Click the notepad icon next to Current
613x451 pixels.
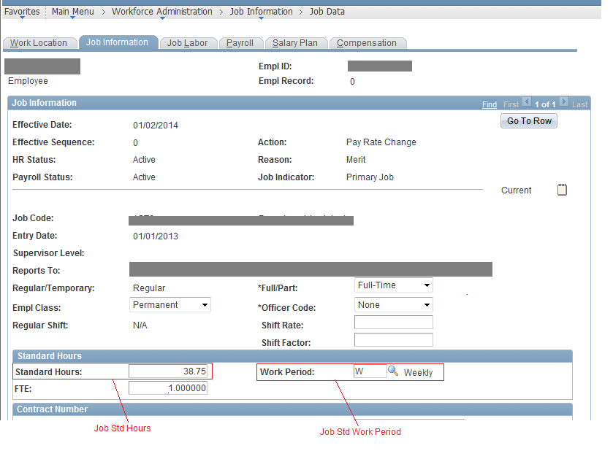point(561,189)
